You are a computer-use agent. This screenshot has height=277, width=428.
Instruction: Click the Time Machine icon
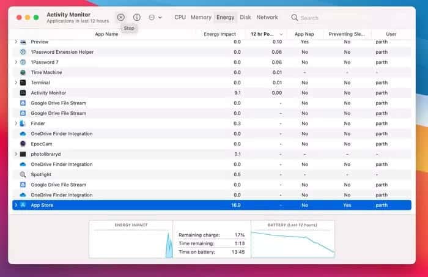coord(23,72)
